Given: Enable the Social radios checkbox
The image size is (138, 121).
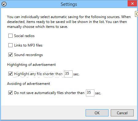Looking at the screenshot, I should click(x=10, y=36).
